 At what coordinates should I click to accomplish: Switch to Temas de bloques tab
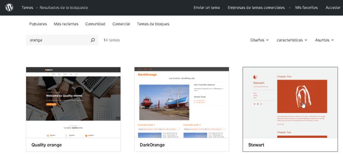(x=153, y=24)
